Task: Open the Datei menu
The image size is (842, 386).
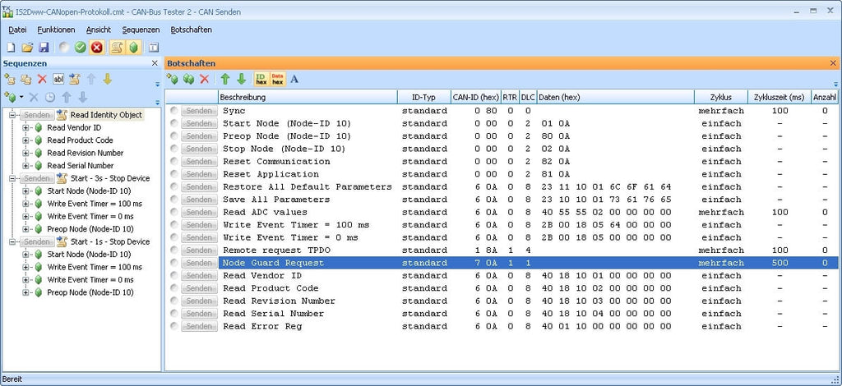Action: [18, 30]
